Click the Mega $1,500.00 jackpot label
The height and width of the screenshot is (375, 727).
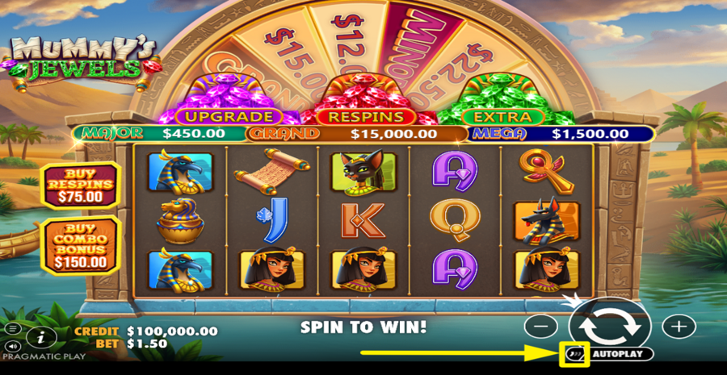560,134
